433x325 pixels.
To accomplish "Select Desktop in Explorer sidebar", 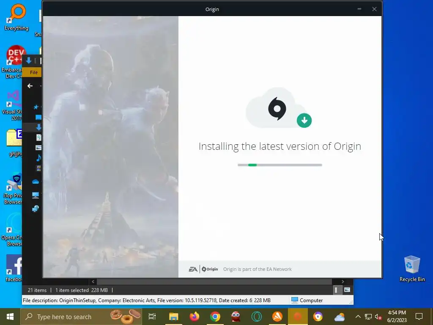I will coord(38,117).
